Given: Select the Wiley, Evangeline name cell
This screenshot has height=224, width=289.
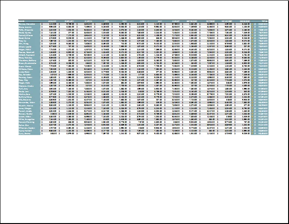Looking at the screenshot, I should (29, 120).
